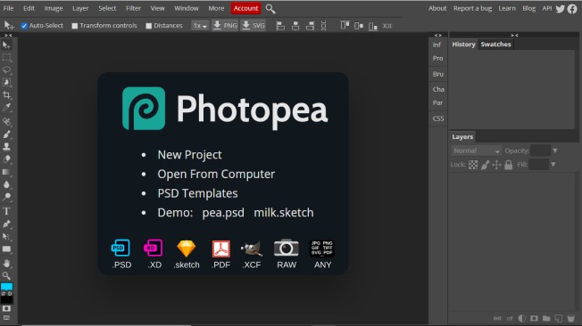
Task: Open the Opacity dropdown arrow
Action: [554, 151]
